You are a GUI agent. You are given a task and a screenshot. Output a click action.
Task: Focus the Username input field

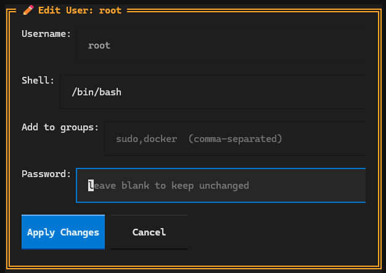(221, 45)
